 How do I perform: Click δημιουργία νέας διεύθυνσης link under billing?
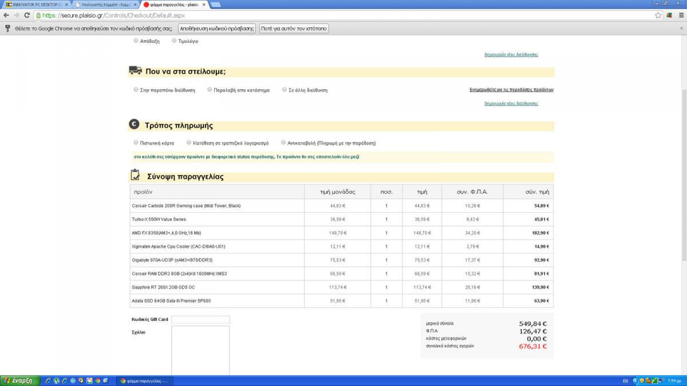pos(511,55)
